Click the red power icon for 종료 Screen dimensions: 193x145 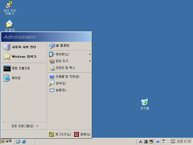click(76, 134)
